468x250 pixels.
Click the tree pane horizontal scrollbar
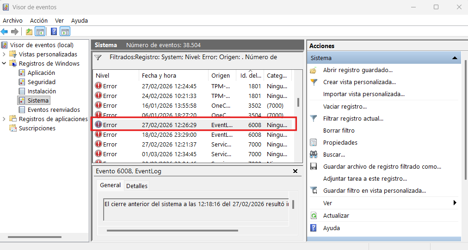point(35,237)
